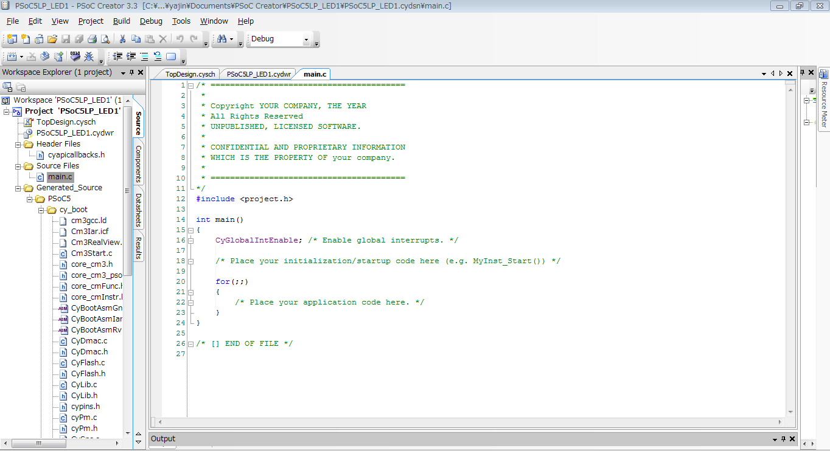
Task: Open the File menu
Action: (13, 21)
